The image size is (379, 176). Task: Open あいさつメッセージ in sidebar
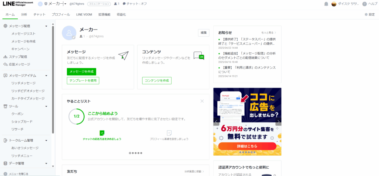click(25, 148)
